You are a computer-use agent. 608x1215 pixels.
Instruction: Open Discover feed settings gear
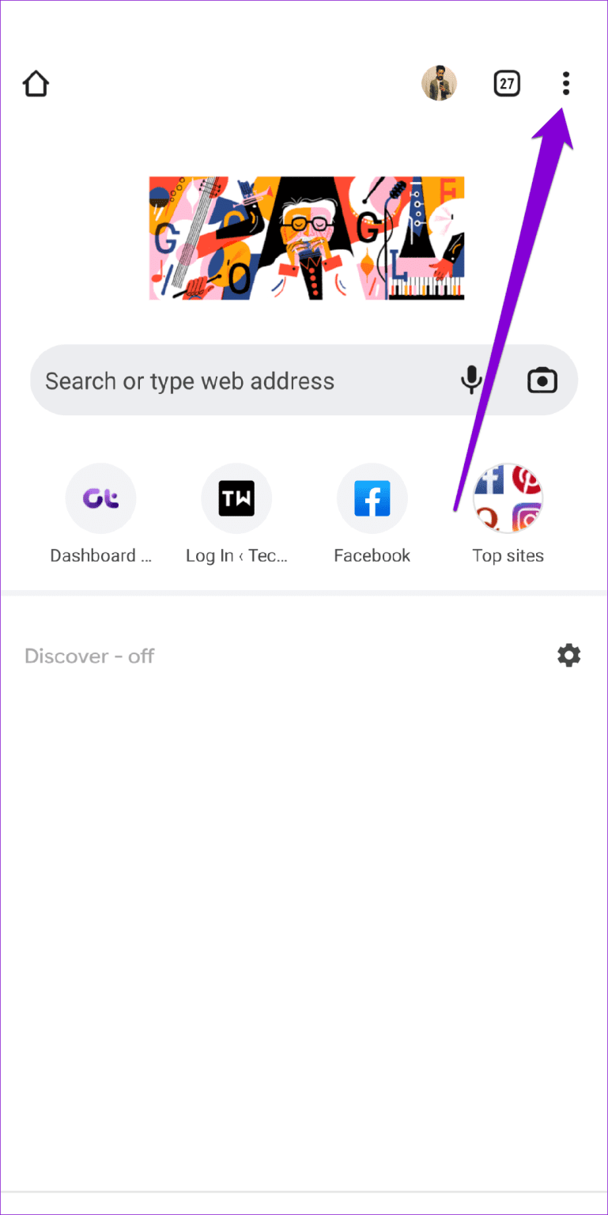pyautogui.click(x=569, y=655)
